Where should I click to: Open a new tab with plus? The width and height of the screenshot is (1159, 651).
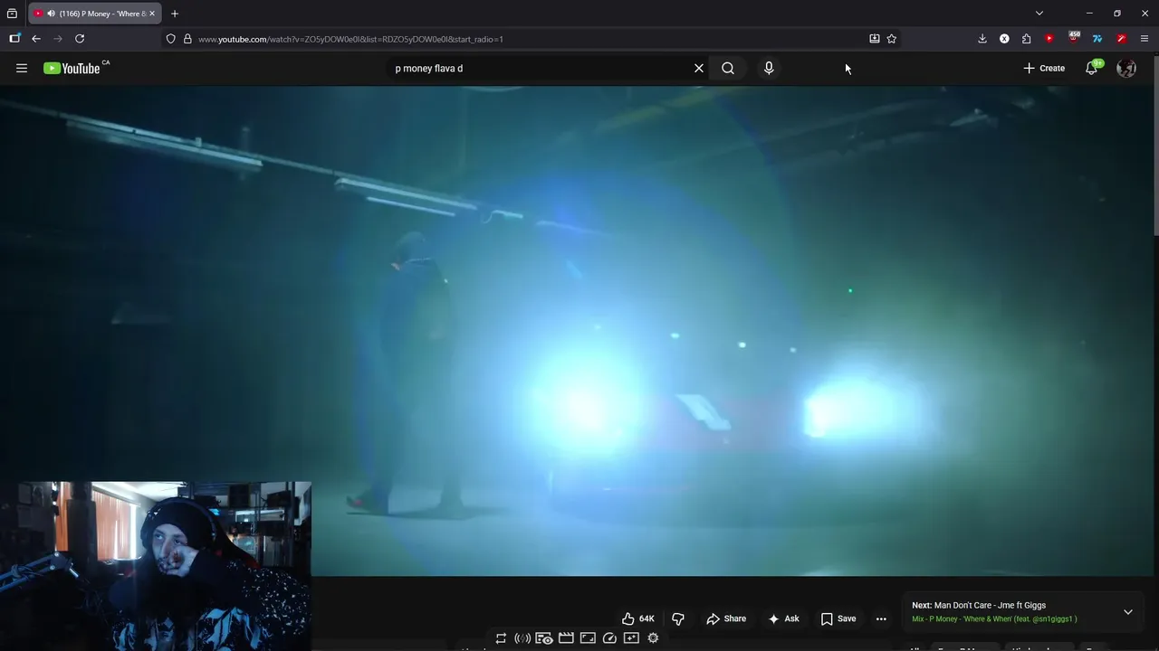tap(175, 14)
